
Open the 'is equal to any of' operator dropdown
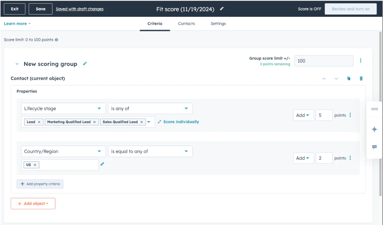click(150, 151)
